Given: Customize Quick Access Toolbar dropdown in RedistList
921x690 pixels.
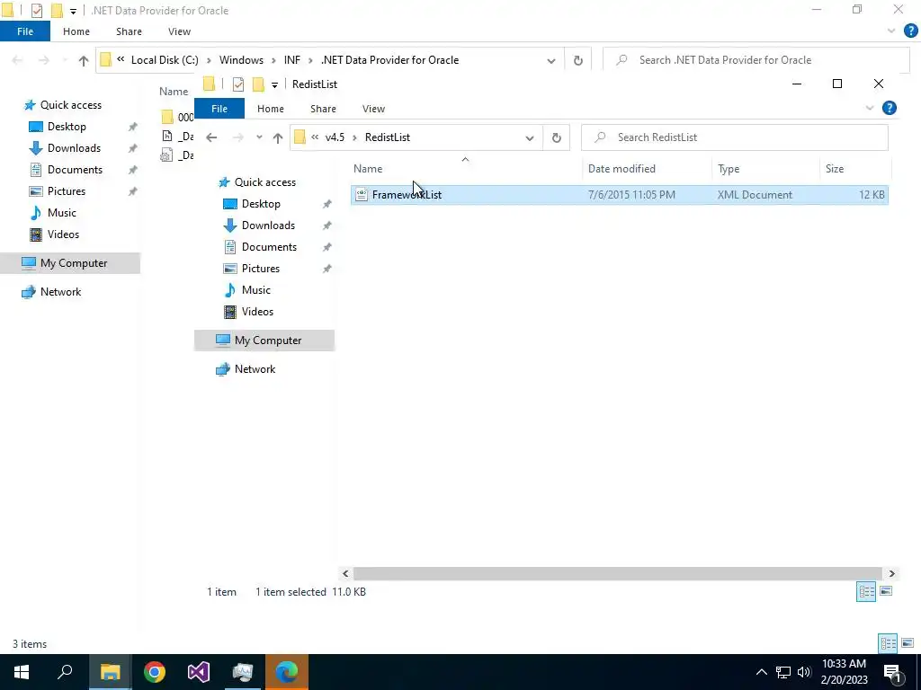Looking at the screenshot, I should 274,85.
